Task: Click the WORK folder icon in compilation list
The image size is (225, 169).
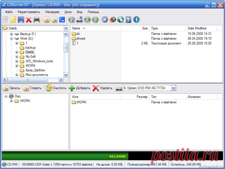Action: tap(74, 102)
